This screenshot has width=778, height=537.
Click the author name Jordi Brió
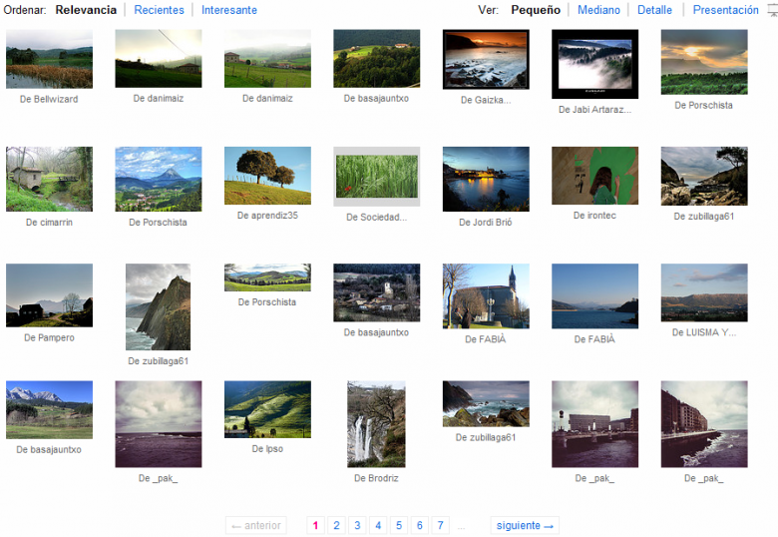[x=492, y=223]
